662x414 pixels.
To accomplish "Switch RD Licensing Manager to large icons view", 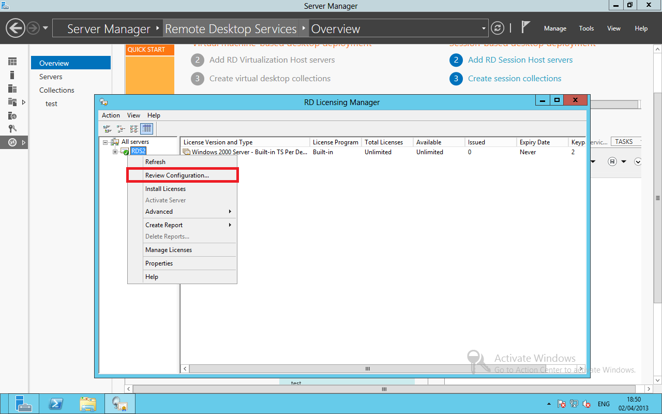I will pyautogui.click(x=107, y=129).
